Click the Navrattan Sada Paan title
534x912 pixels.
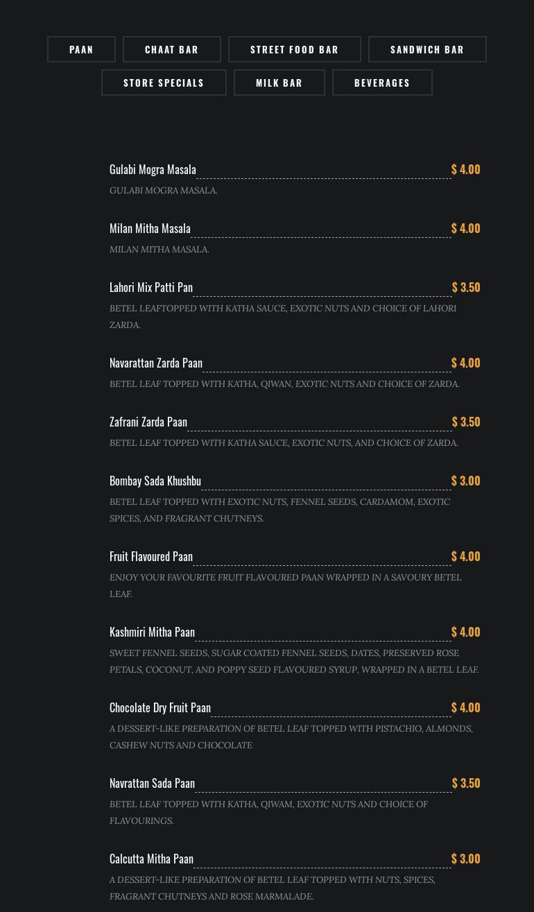[152, 783]
